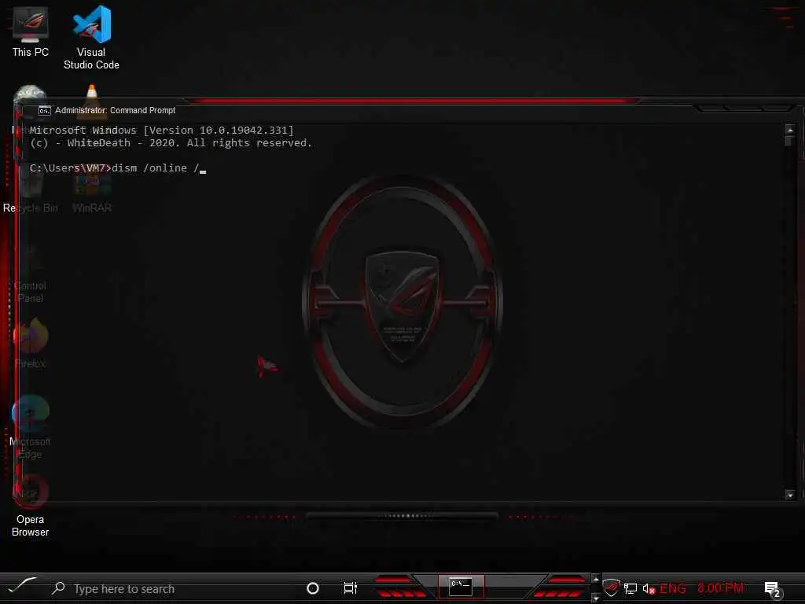Open the Action Center notifications icon
This screenshot has height=604, width=805.
pyautogui.click(x=772, y=589)
